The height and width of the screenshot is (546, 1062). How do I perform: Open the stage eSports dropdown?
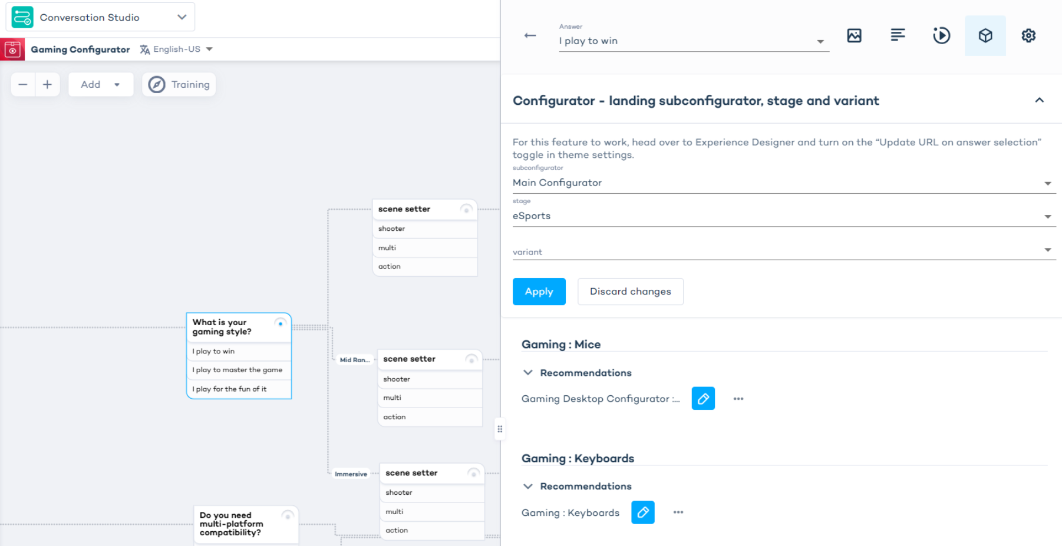(784, 216)
